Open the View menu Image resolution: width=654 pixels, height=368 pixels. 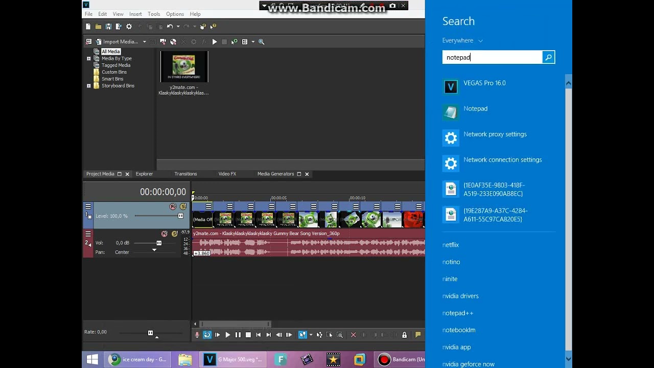click(118, 14)
